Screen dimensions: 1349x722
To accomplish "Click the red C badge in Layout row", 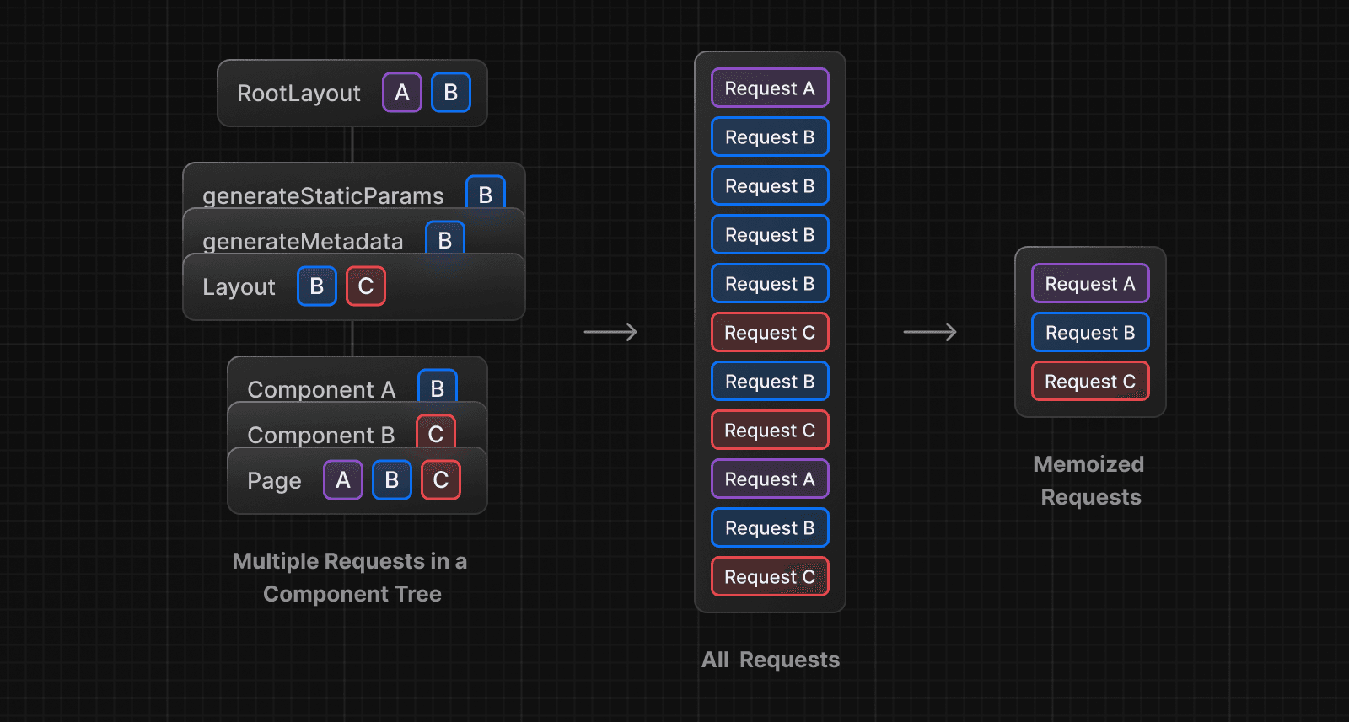I will point(365,286).
